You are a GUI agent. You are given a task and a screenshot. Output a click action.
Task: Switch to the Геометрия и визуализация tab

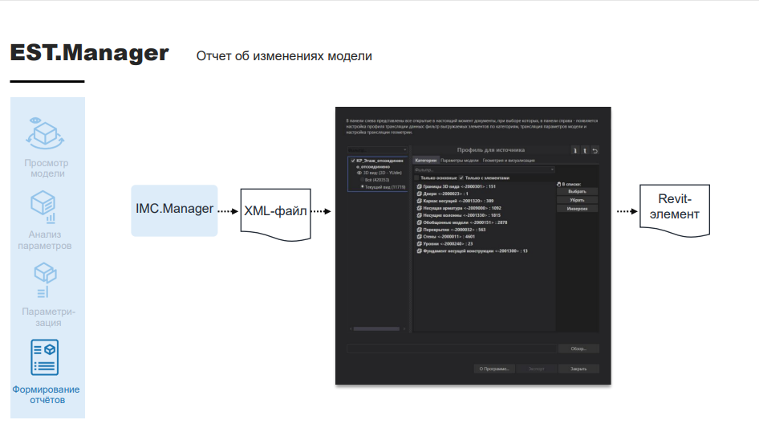pos(509,161)
